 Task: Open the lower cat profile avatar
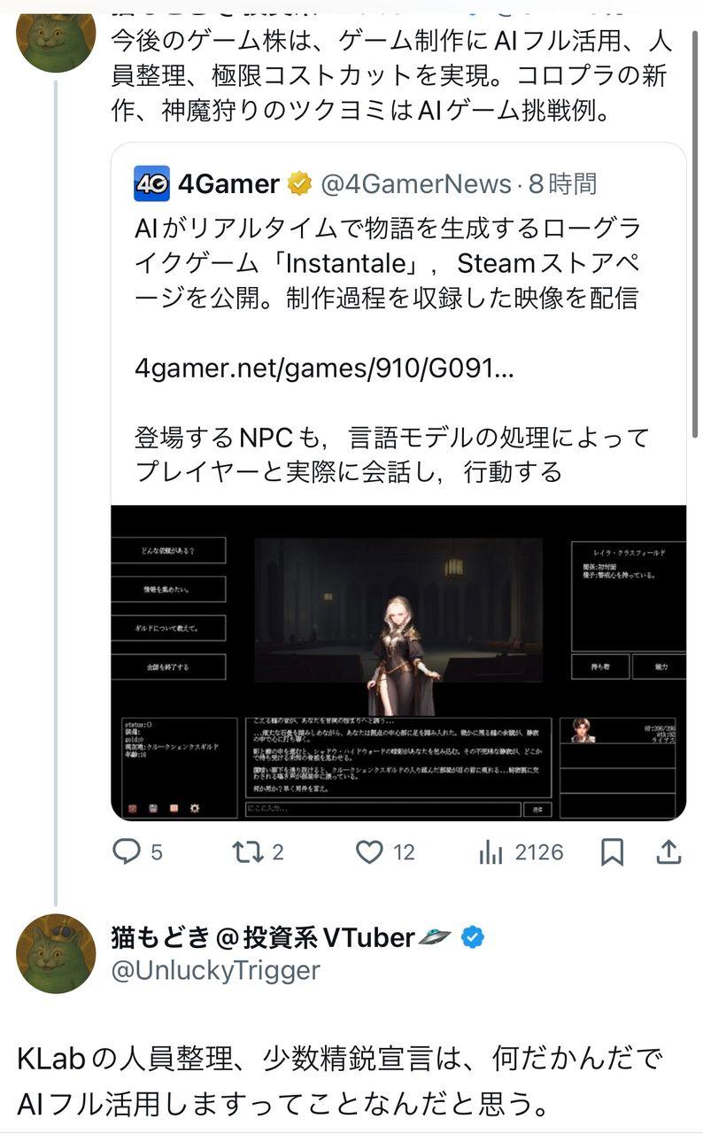point(56,953)
